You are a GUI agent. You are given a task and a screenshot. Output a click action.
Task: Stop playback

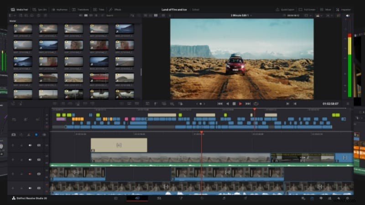click(234, 104)
